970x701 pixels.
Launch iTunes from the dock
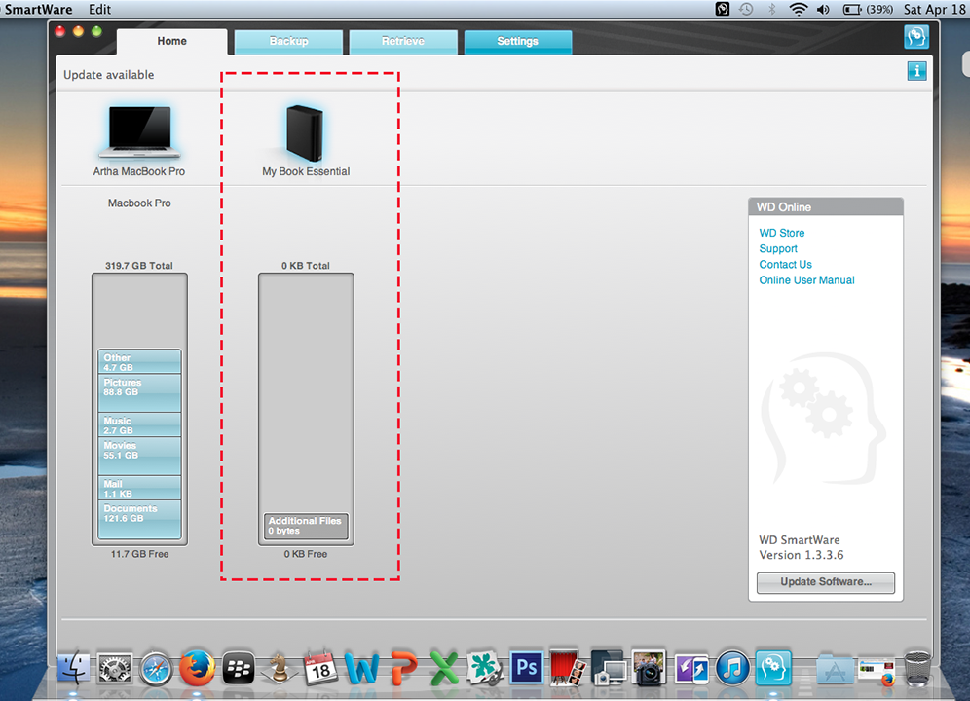tap(731, 669)
